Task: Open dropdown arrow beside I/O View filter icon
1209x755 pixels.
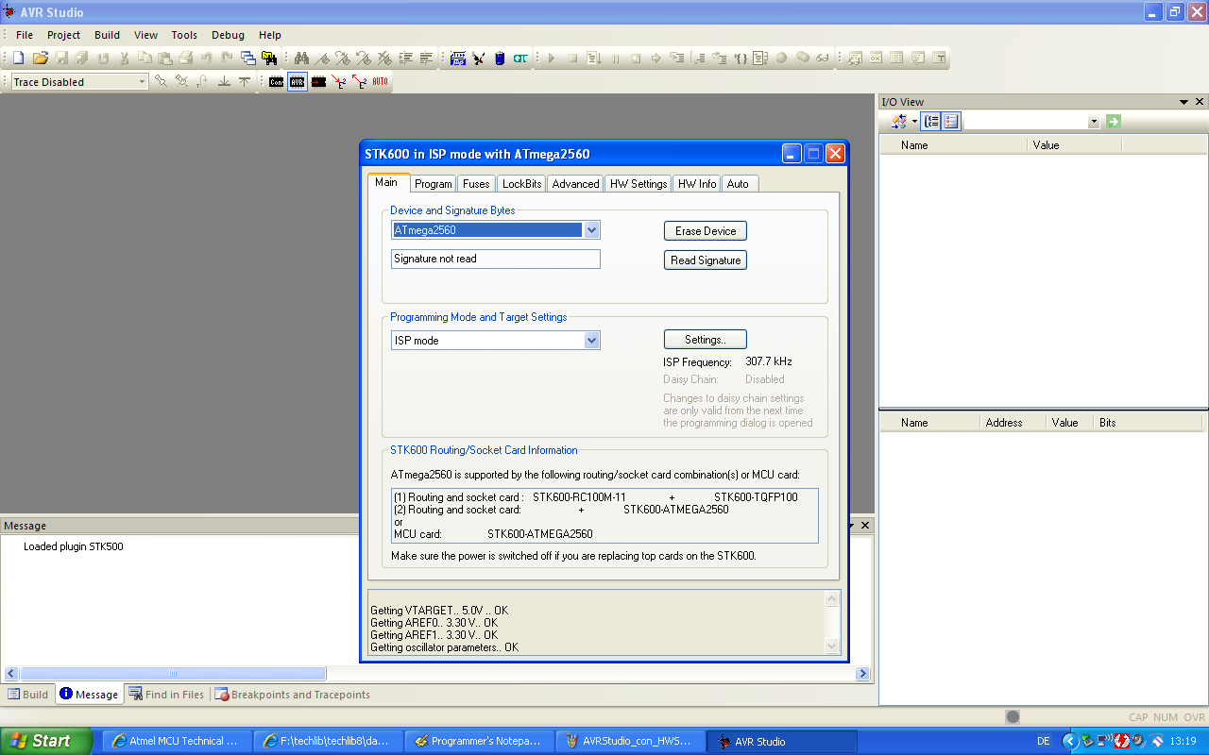Action: pyautogui.click(x=915, y=122)
